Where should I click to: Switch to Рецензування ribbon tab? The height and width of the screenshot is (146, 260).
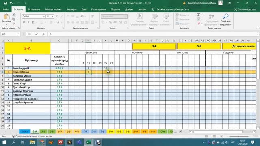[x=98, y=9]
